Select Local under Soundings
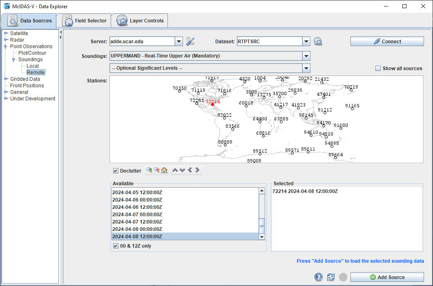The image size is (433, 286). coord(33,66)
